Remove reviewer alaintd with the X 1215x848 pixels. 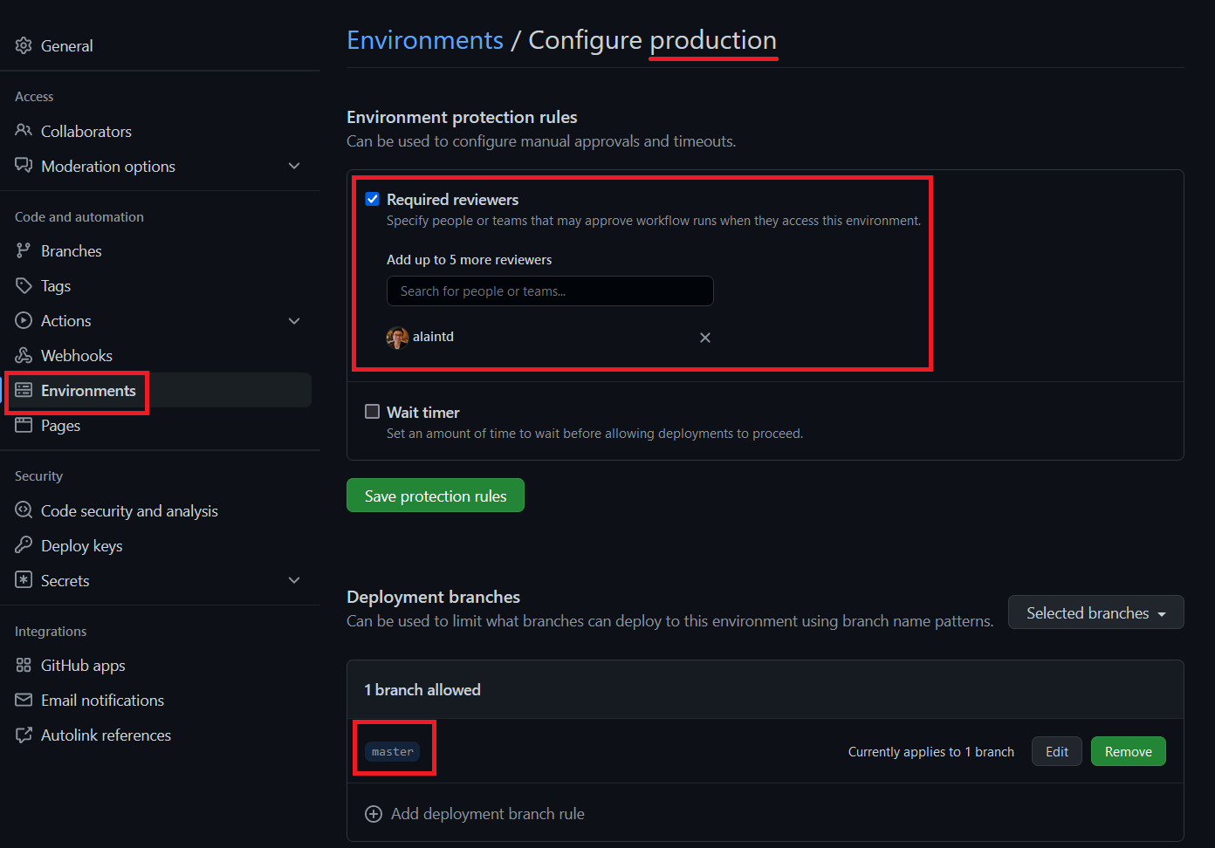pyautogui.click(x=705, y=338)
